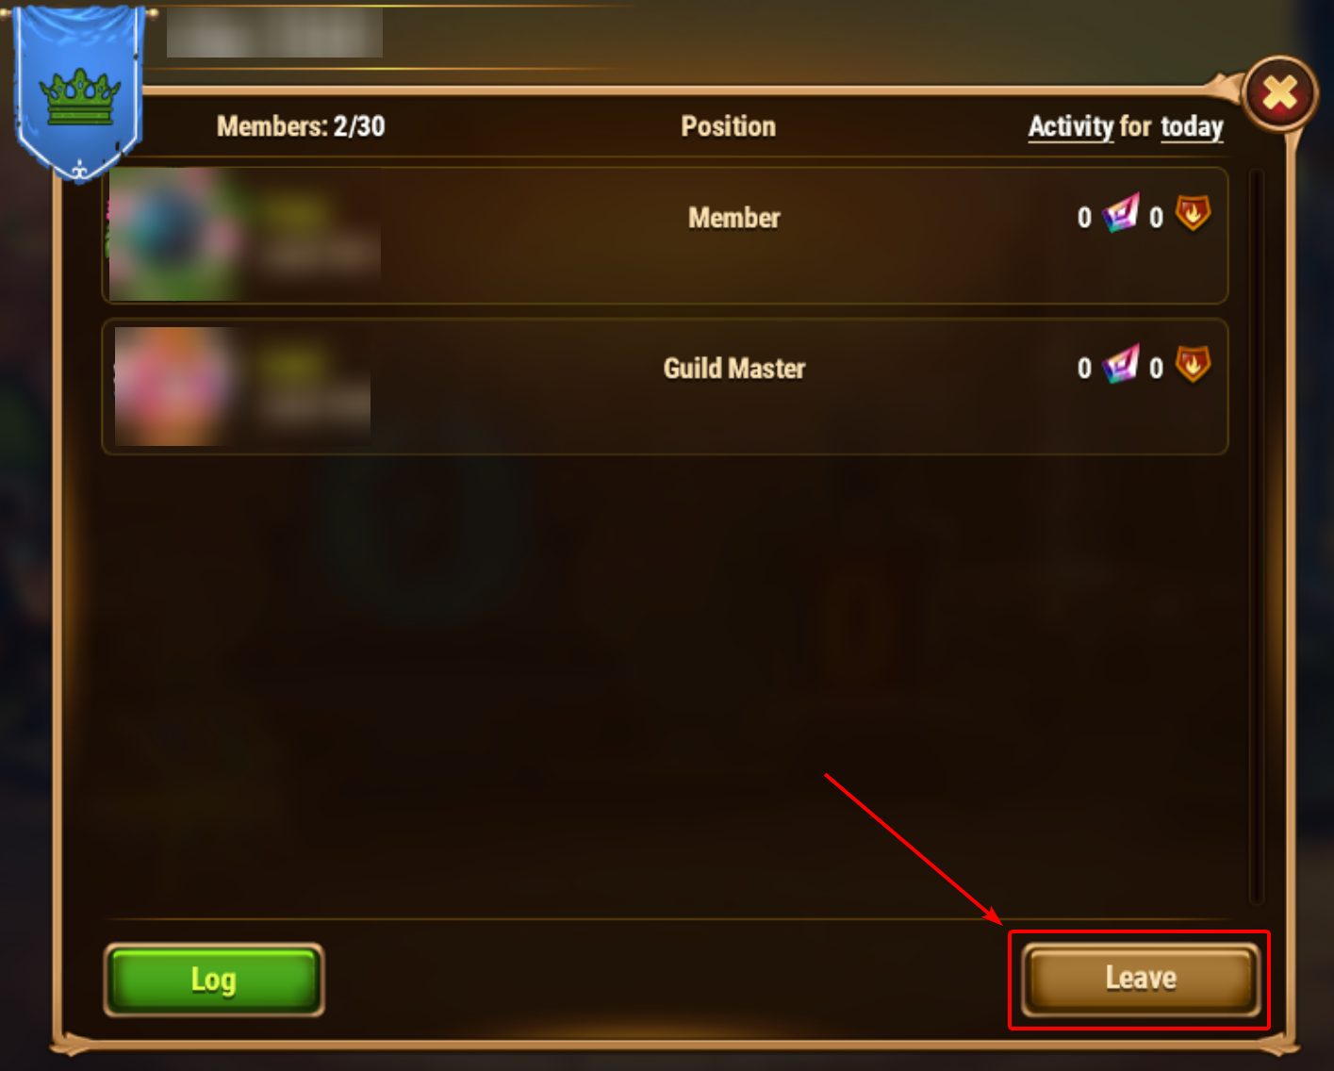Open the guild Log
Image resolution: width=1334 pixels, height=1071 pixels.
[x=214, y=980]
